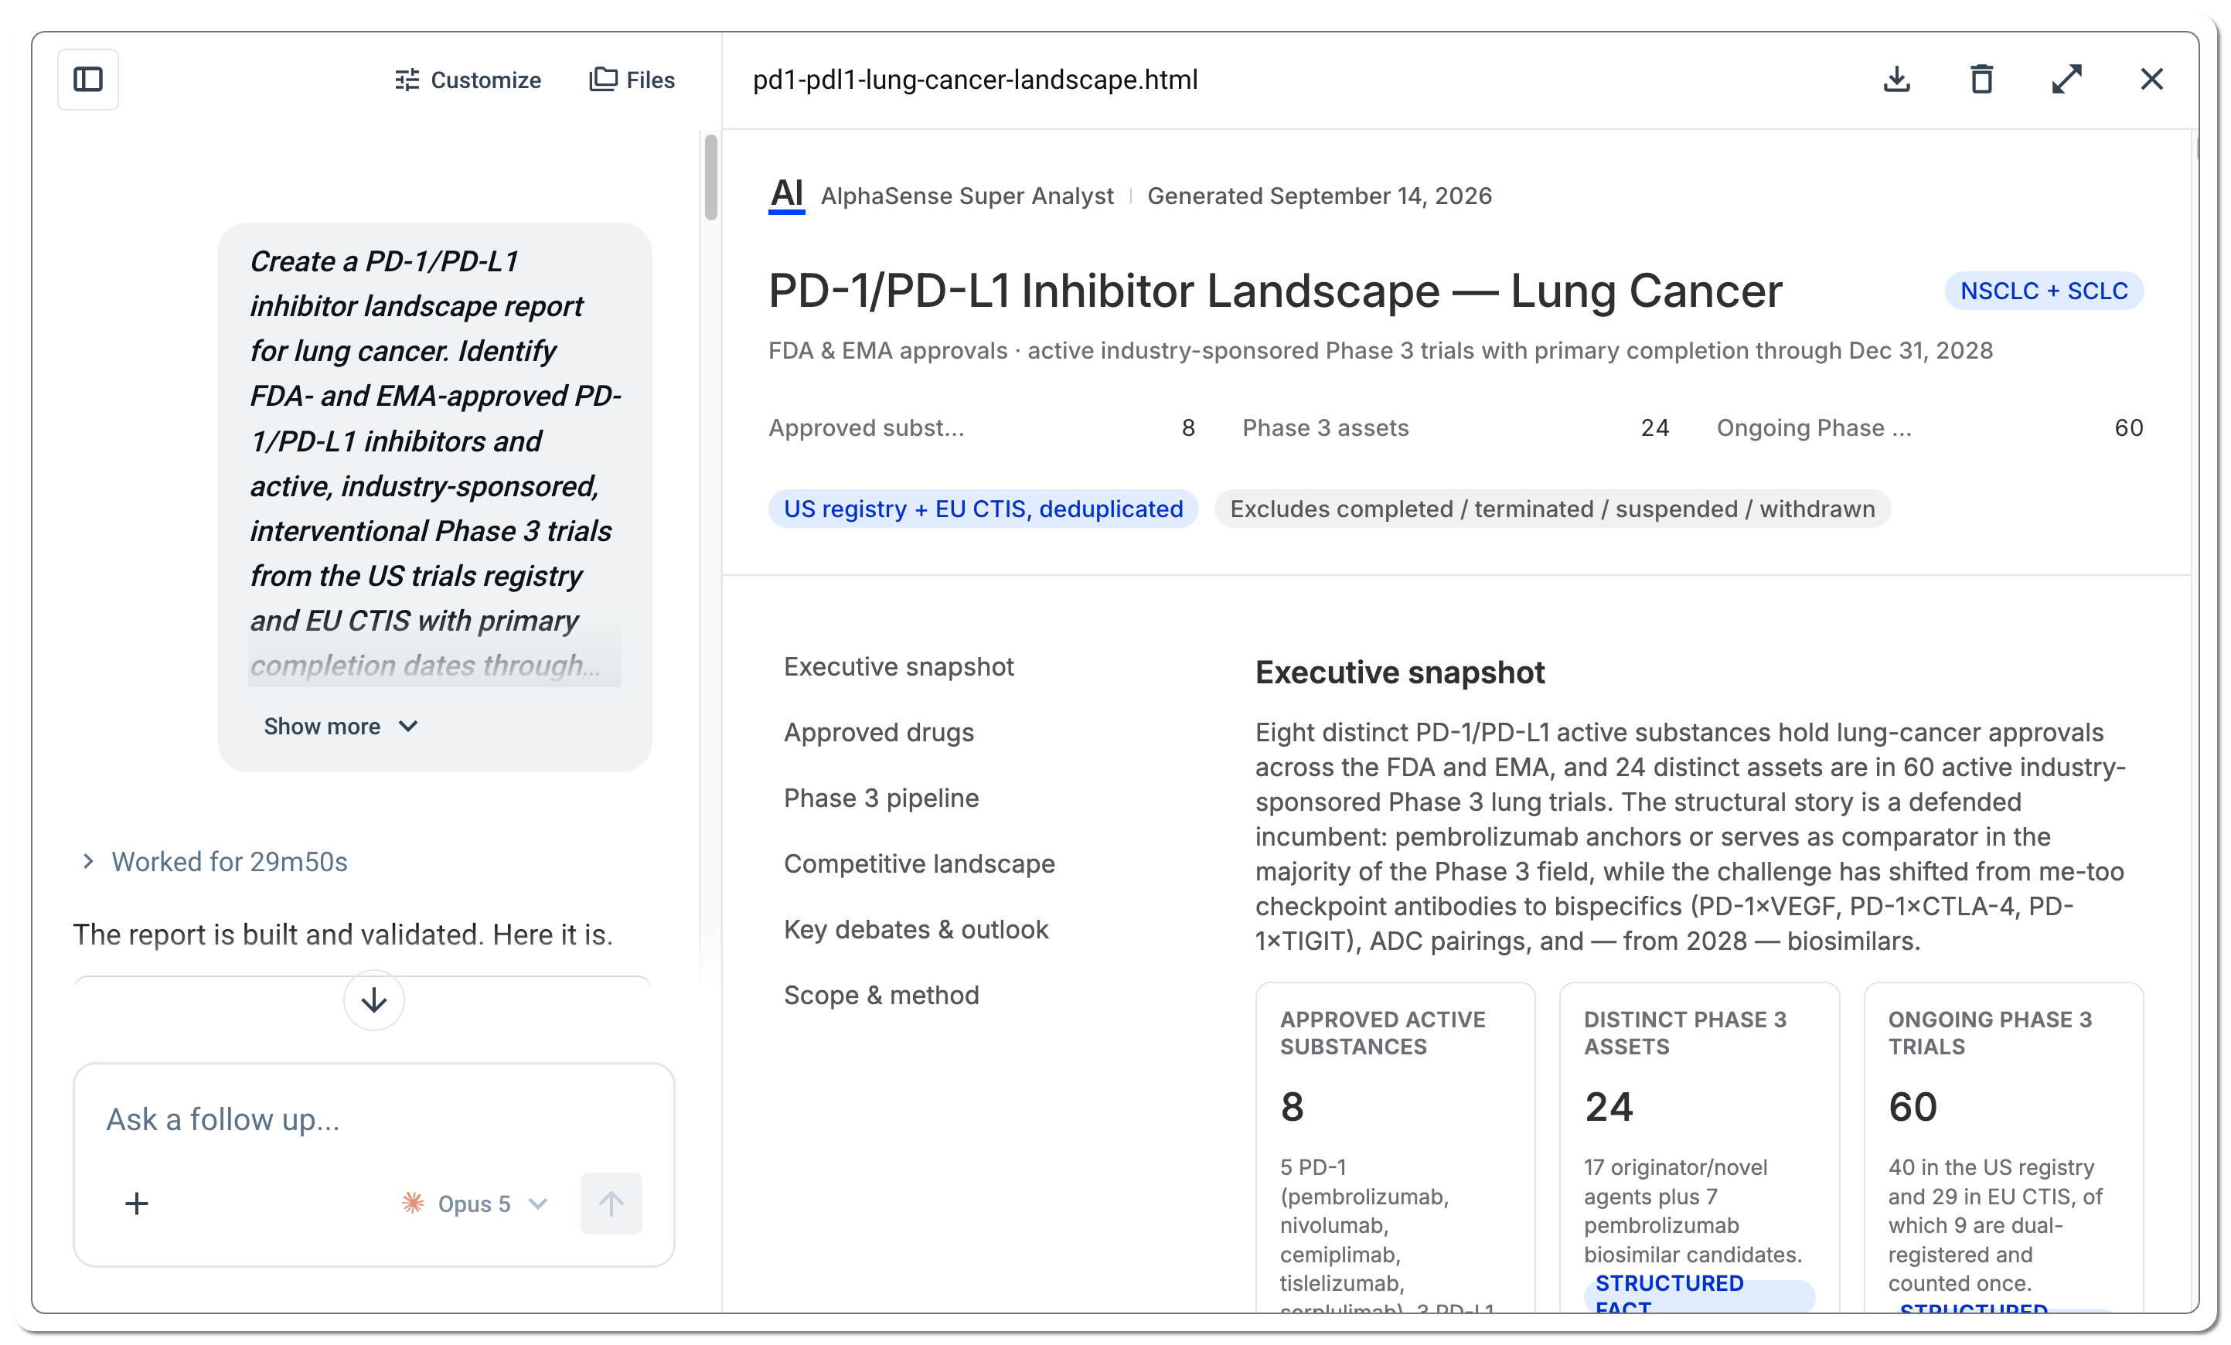Click 'Generated September 14, 2026' text

pos(1320,196)
